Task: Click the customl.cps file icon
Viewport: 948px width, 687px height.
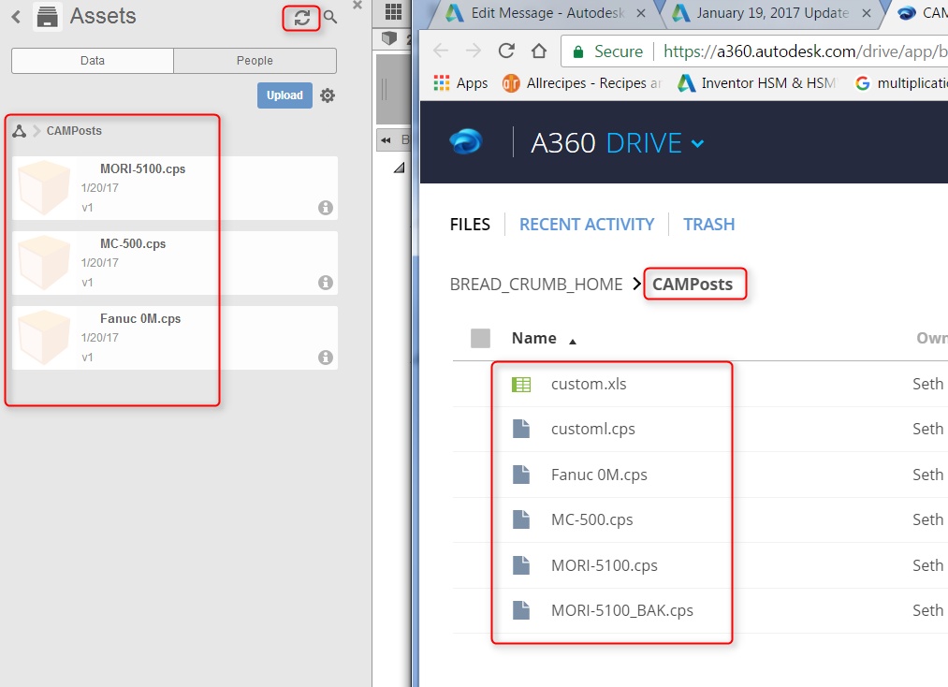Action: pyautogui.click(x=521, y=429)
